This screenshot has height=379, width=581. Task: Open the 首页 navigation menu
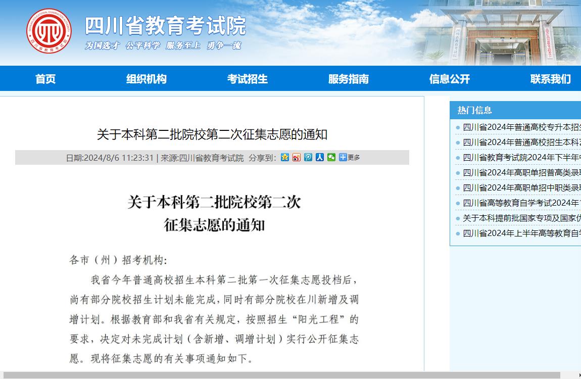coord(45,79)
